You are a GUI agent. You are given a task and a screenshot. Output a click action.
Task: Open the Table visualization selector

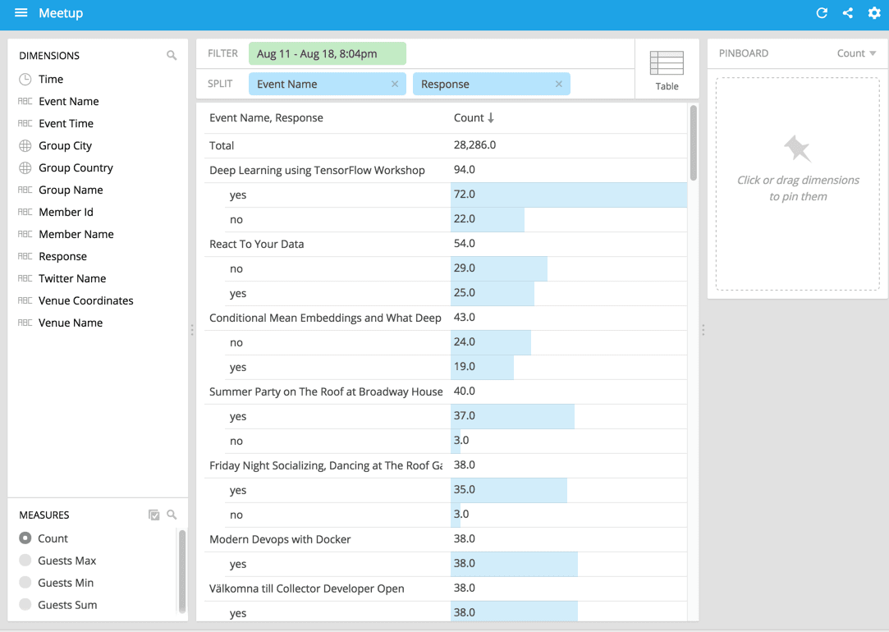click(x=667, y=70)
